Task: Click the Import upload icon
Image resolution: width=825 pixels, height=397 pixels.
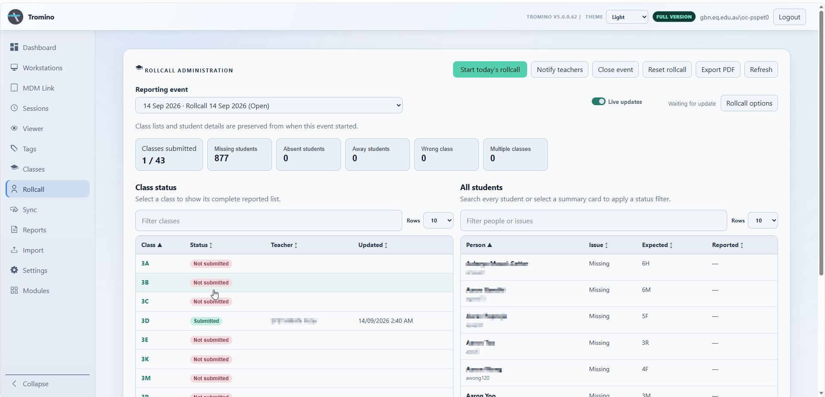Action: click(14, 250)
